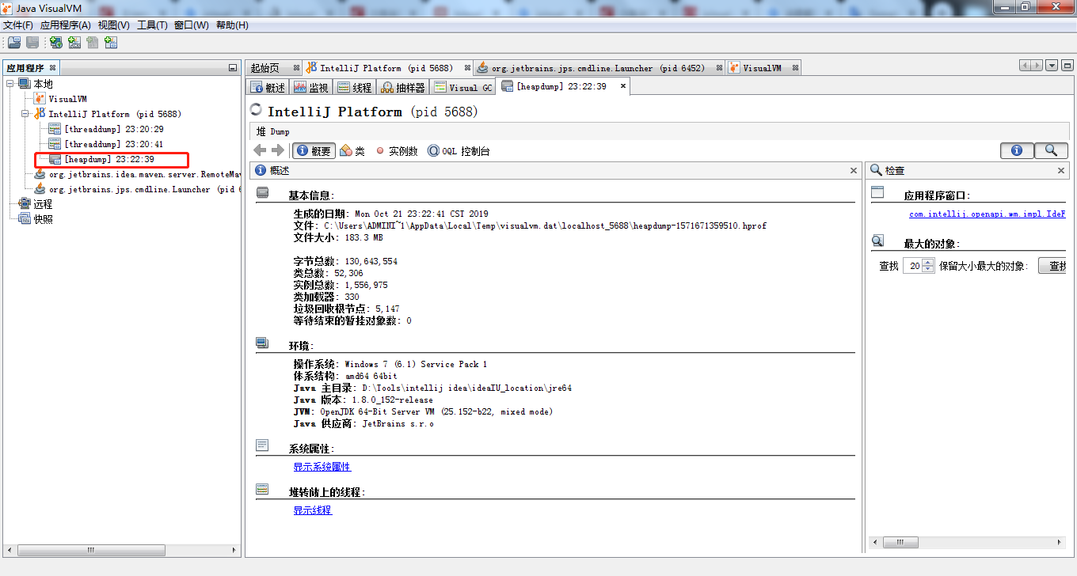Select the 远程 remote node
This screenshot has width=1077, height=576.
click(36, 204)
